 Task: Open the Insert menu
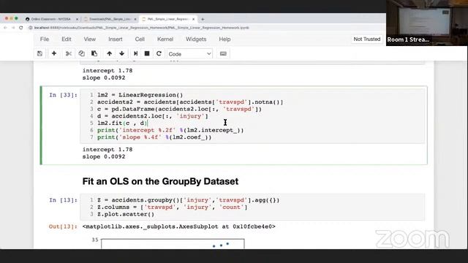pos(116,39)
